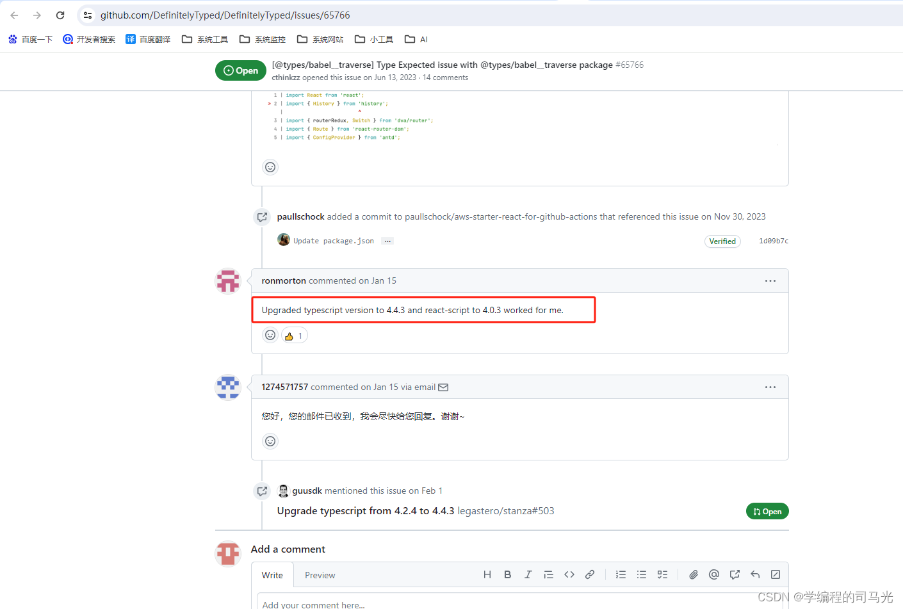
Task: Click the issue title text in the header
Action: coord(442,65)
